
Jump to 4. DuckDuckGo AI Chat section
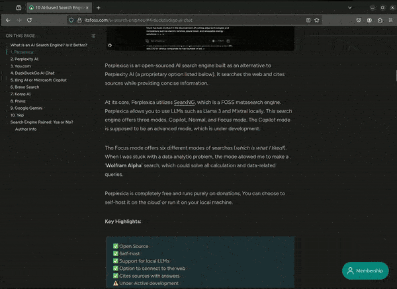[32, 73]
